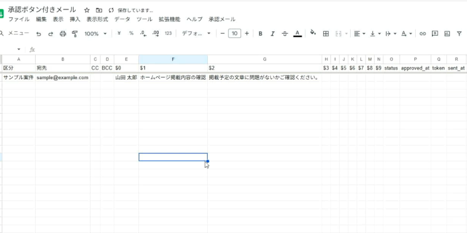The width and height of the screenshot is (467, 233).
Task: Open the 表示形式 menu
Action: (97, 20)
